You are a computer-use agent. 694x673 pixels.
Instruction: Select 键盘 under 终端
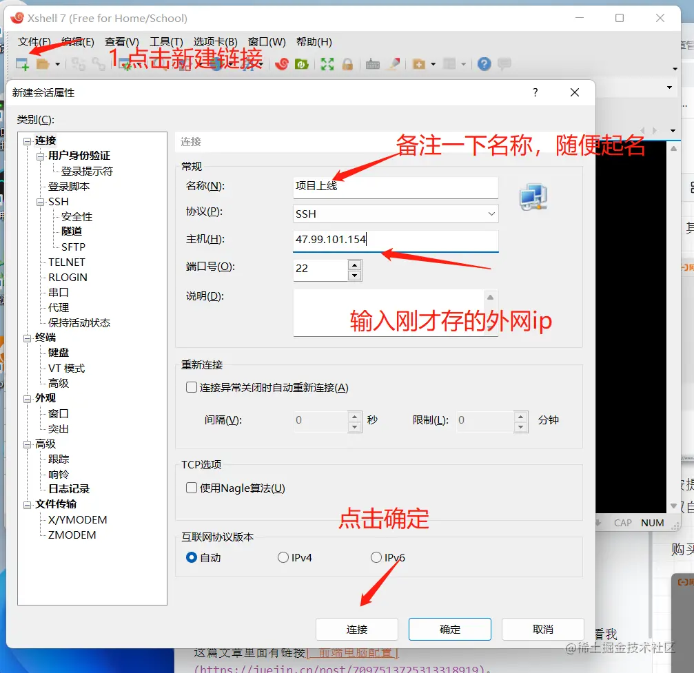[x=59, y=353]
